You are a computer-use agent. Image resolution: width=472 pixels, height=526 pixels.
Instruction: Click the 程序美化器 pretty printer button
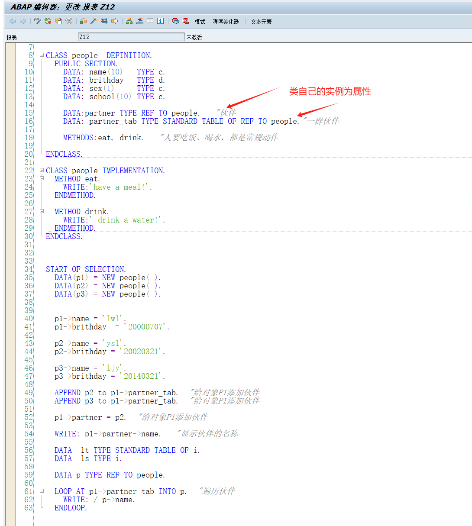point(226,22)
